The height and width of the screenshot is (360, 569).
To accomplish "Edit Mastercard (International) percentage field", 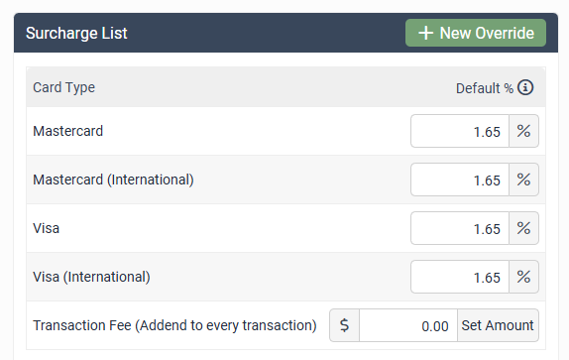I will point(460,180).
